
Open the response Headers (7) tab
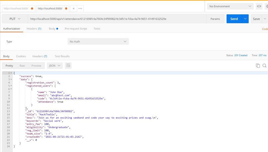coord(40,56)
